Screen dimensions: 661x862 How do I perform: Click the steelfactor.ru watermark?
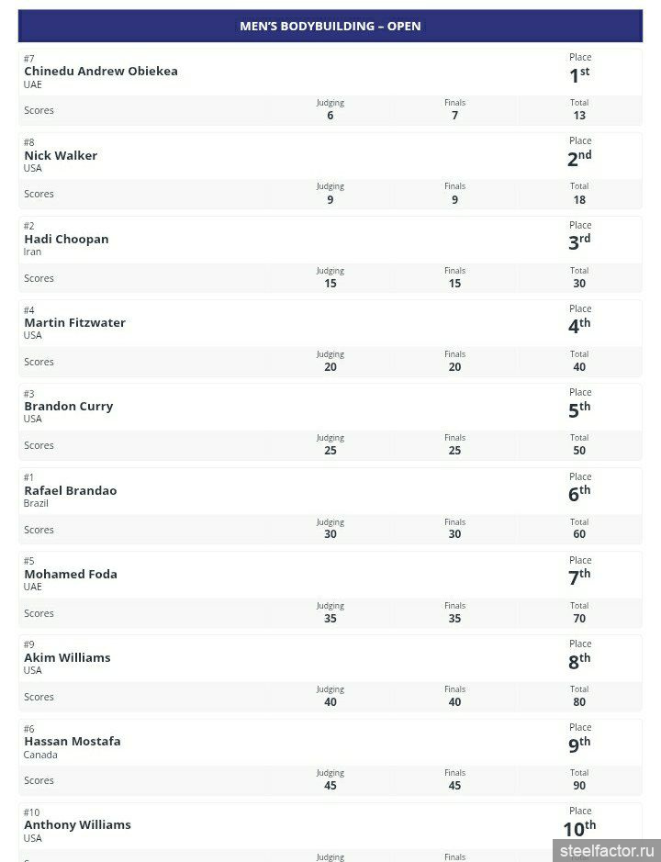tap(607, 850)
